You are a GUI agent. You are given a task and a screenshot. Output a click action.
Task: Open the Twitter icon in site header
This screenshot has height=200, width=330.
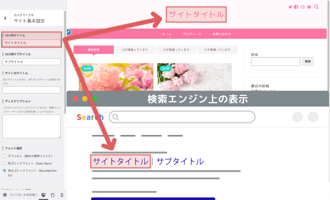(x=290, y=7)
